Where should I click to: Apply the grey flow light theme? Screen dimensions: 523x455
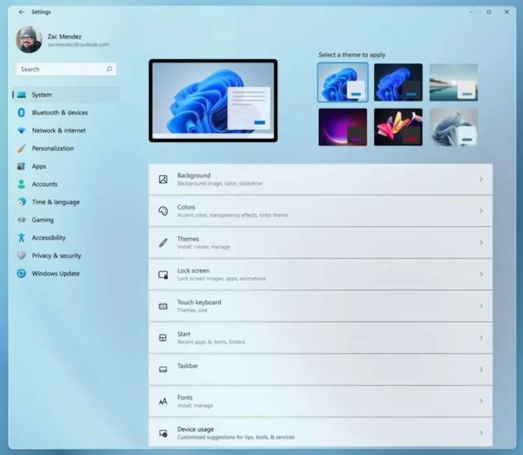pos(454,127)
